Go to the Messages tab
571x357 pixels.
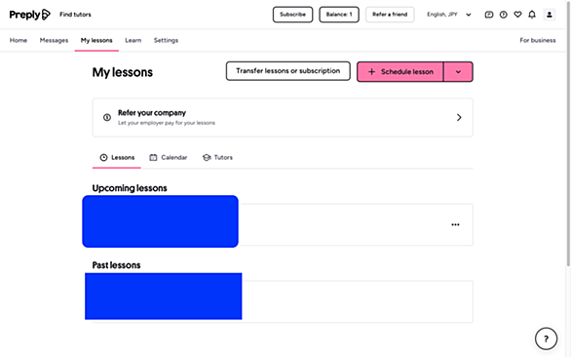tap(54, 40)
